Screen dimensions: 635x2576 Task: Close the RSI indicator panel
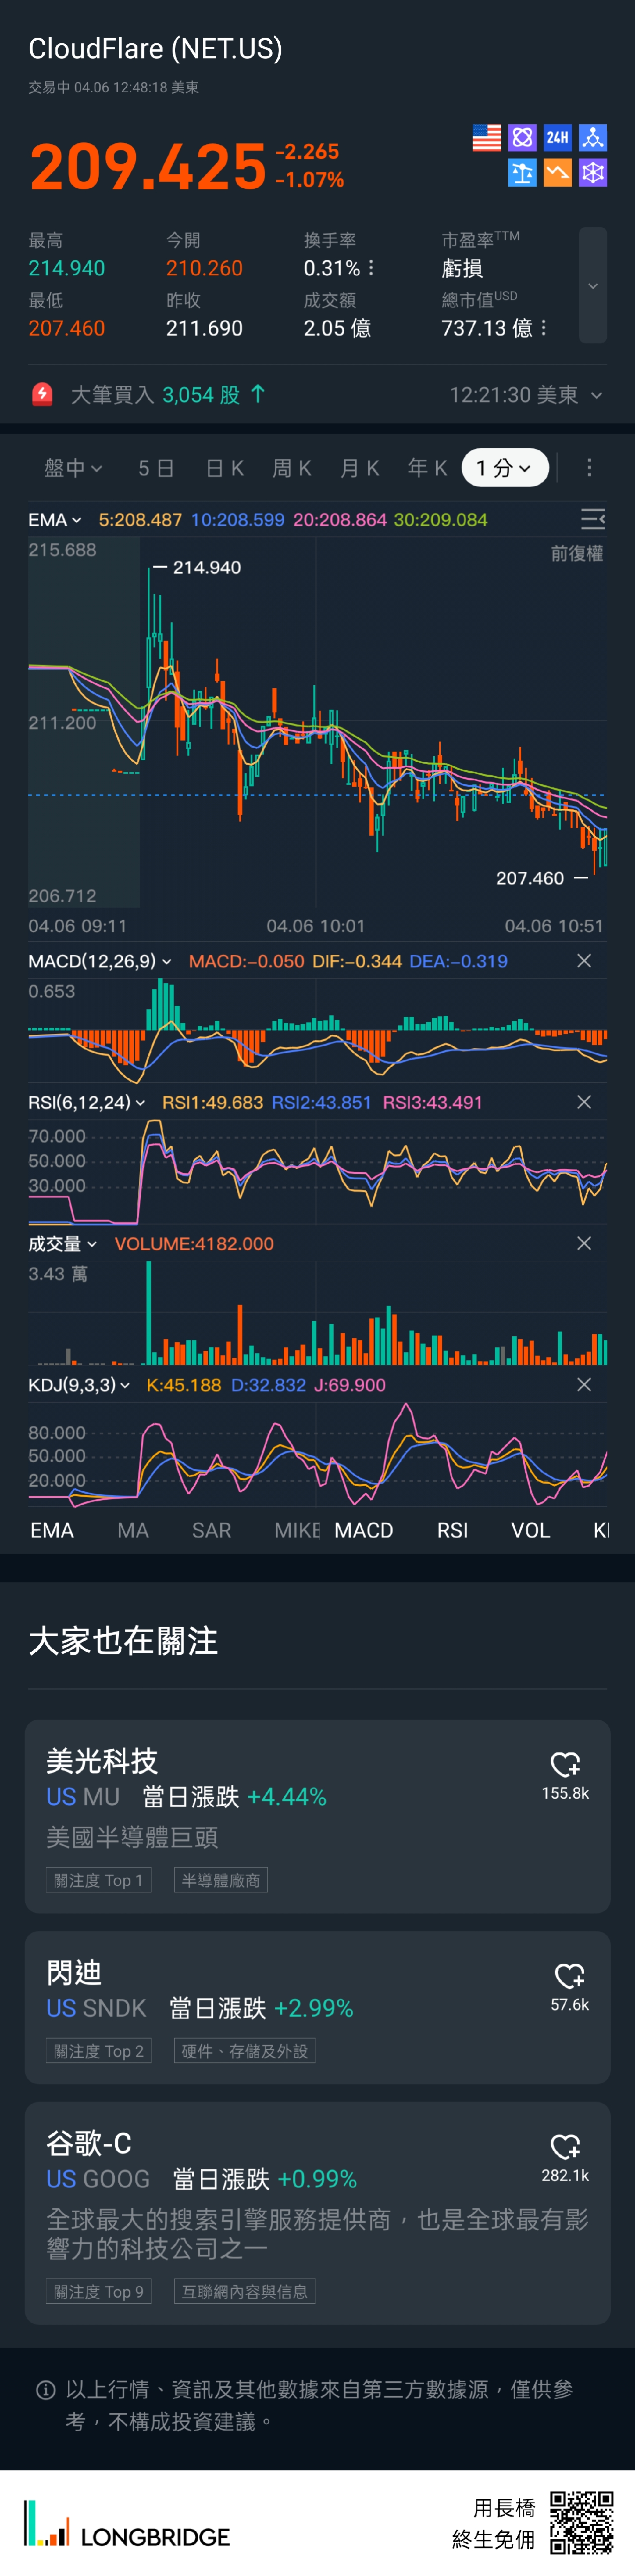coord(584,1102)
